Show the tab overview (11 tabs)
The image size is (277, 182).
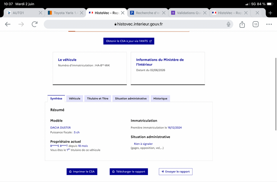click(x=256, y=24)
